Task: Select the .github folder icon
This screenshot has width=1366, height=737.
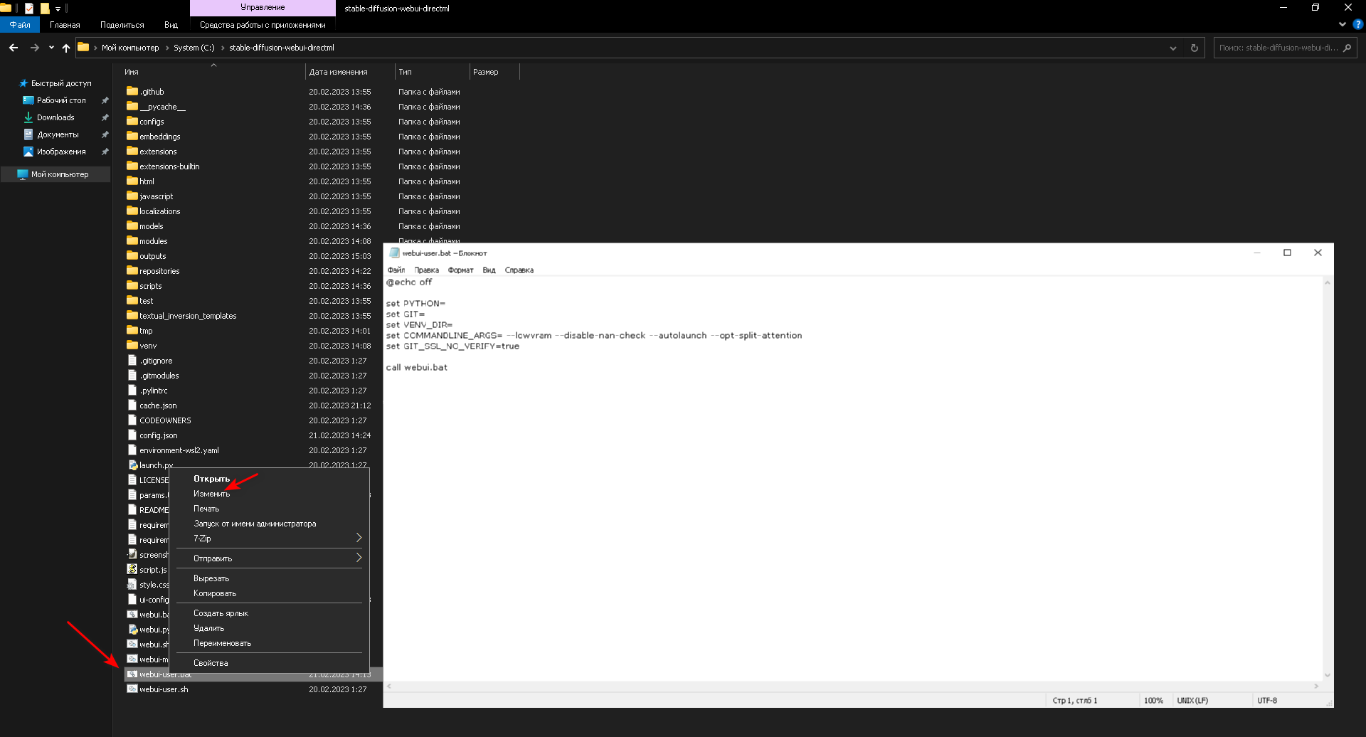Action: [x=132, y=91]
